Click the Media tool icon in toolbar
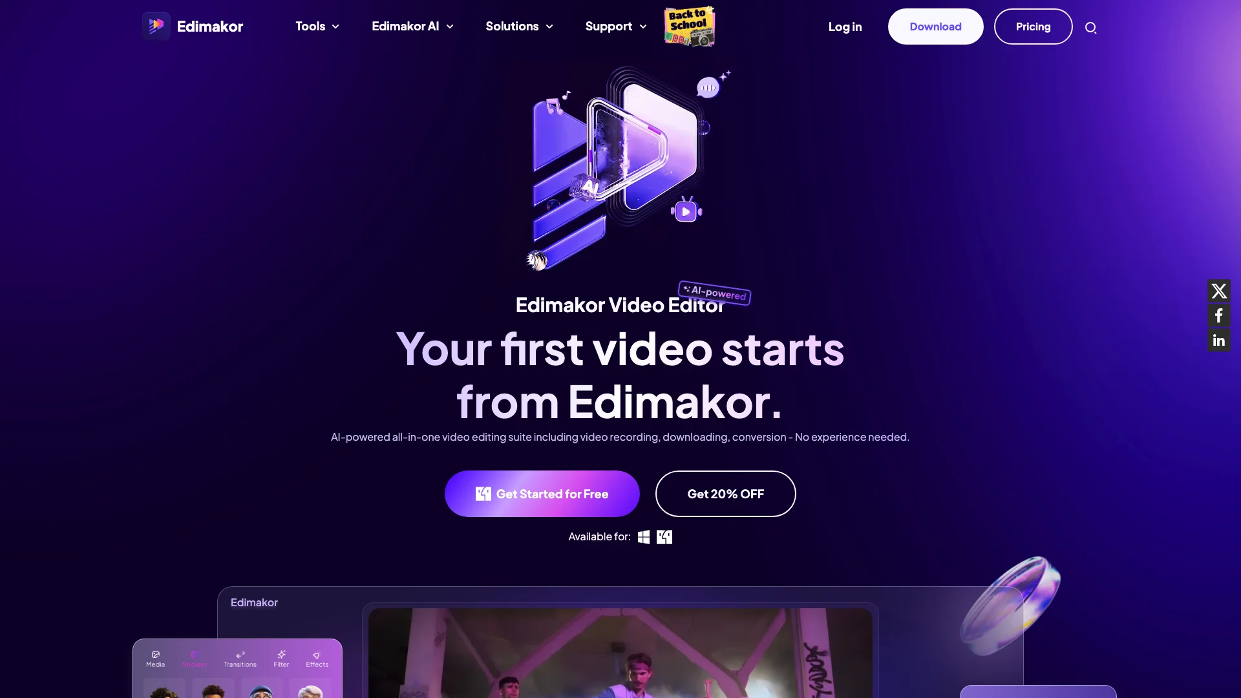1241x698 pixels. pos(154,659)
